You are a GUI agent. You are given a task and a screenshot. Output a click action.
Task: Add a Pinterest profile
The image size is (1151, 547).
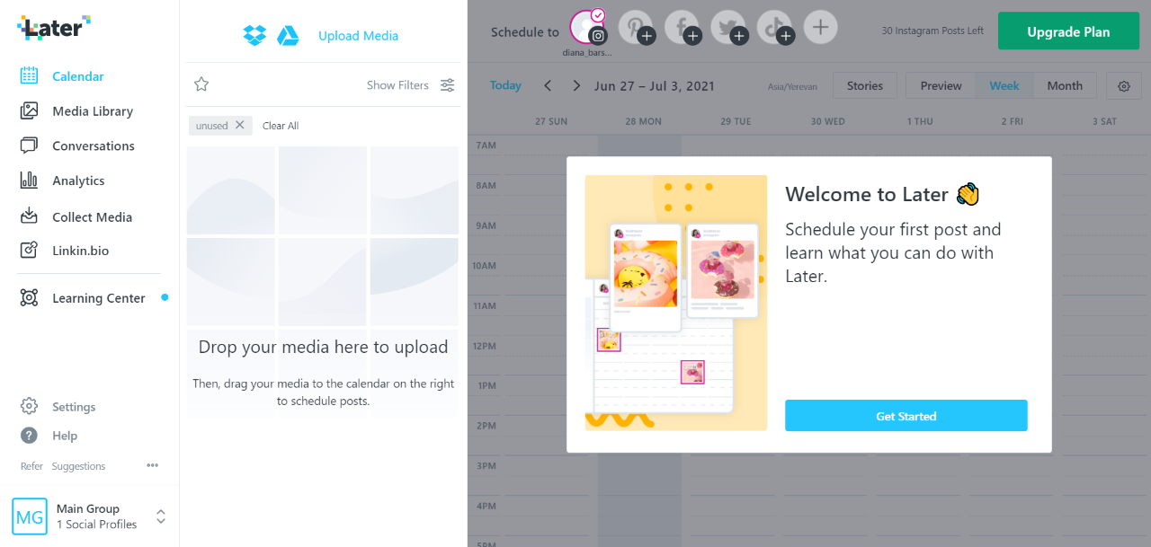point(635,27)
